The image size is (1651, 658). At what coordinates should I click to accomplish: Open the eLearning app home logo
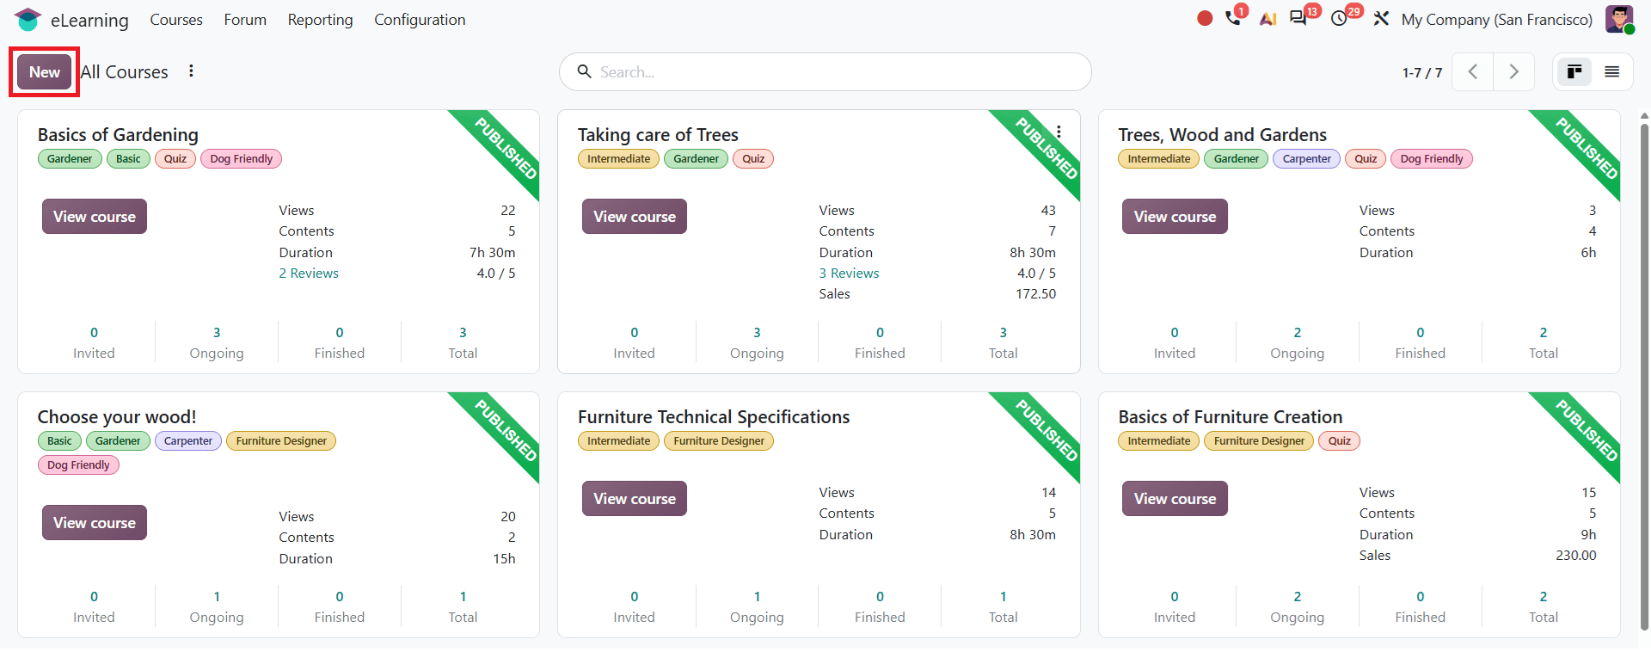pos(28,19)
